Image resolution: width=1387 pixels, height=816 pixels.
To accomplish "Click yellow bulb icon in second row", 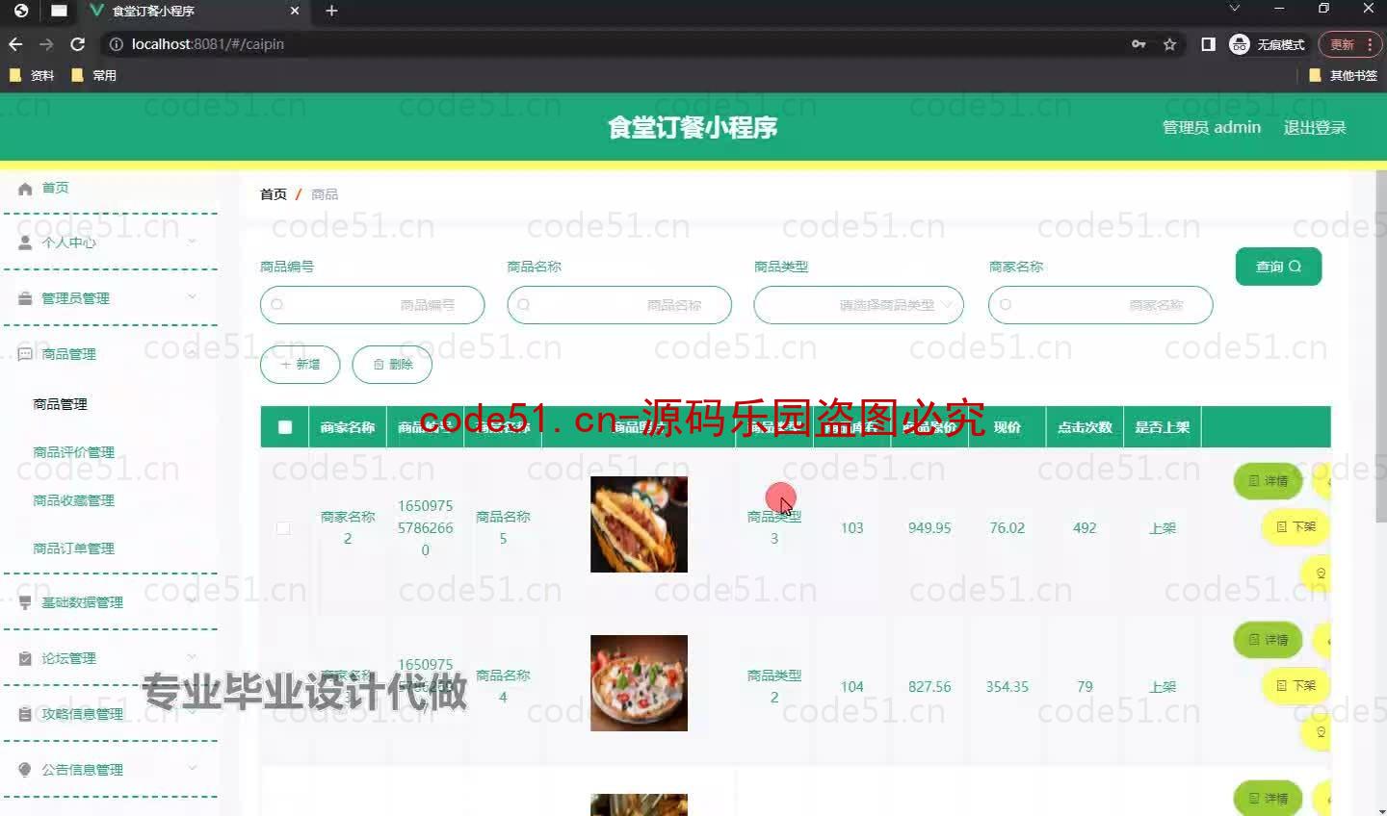I will click(x=1320, y=732).
